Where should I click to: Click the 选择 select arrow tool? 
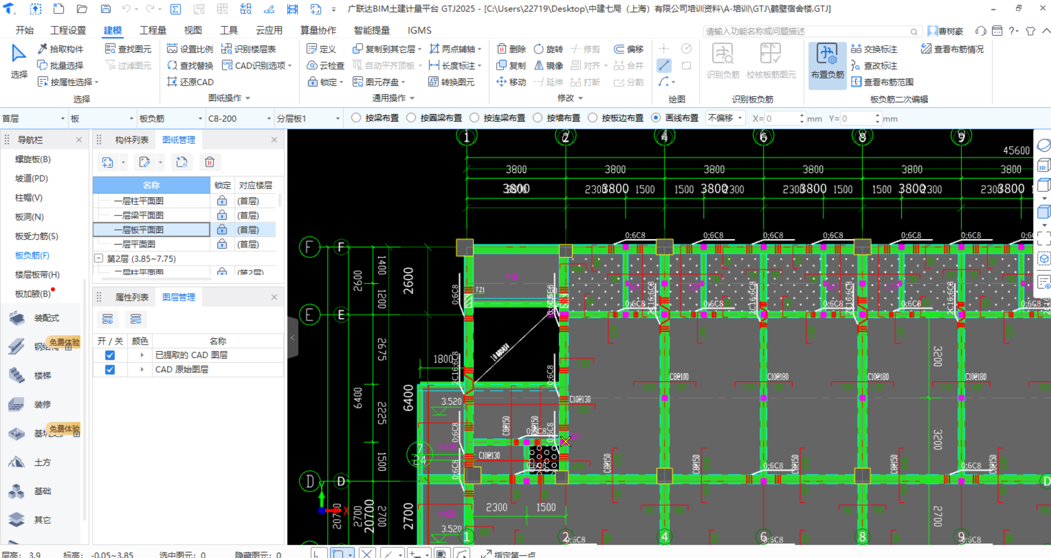pos(19,62)
